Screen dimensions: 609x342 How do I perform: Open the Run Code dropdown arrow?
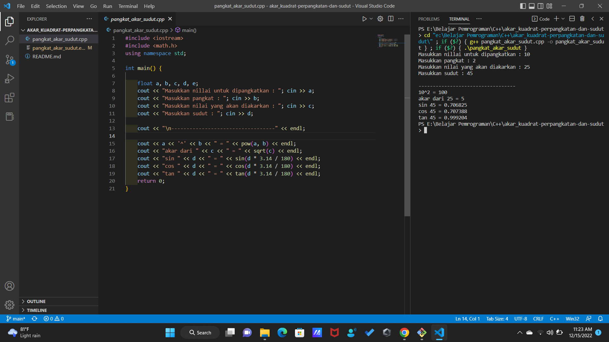[371, 19]
